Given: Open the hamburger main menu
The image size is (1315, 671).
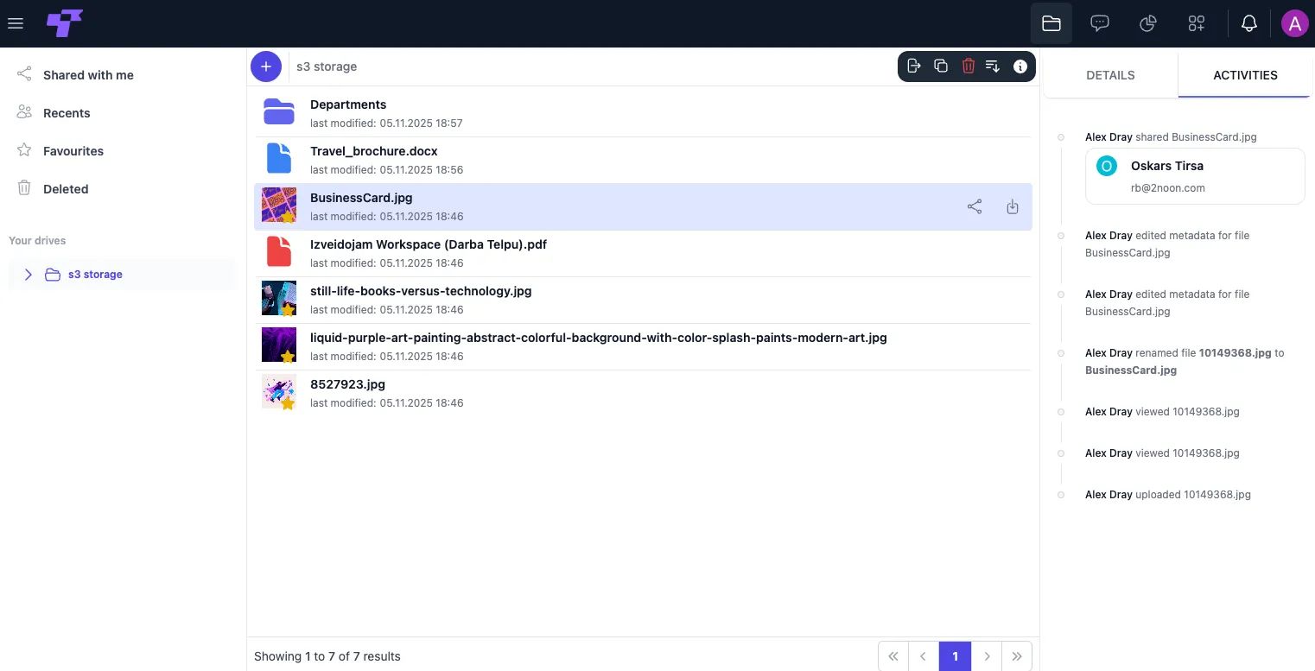Looking at the screenshot, I should click(15, 23).
